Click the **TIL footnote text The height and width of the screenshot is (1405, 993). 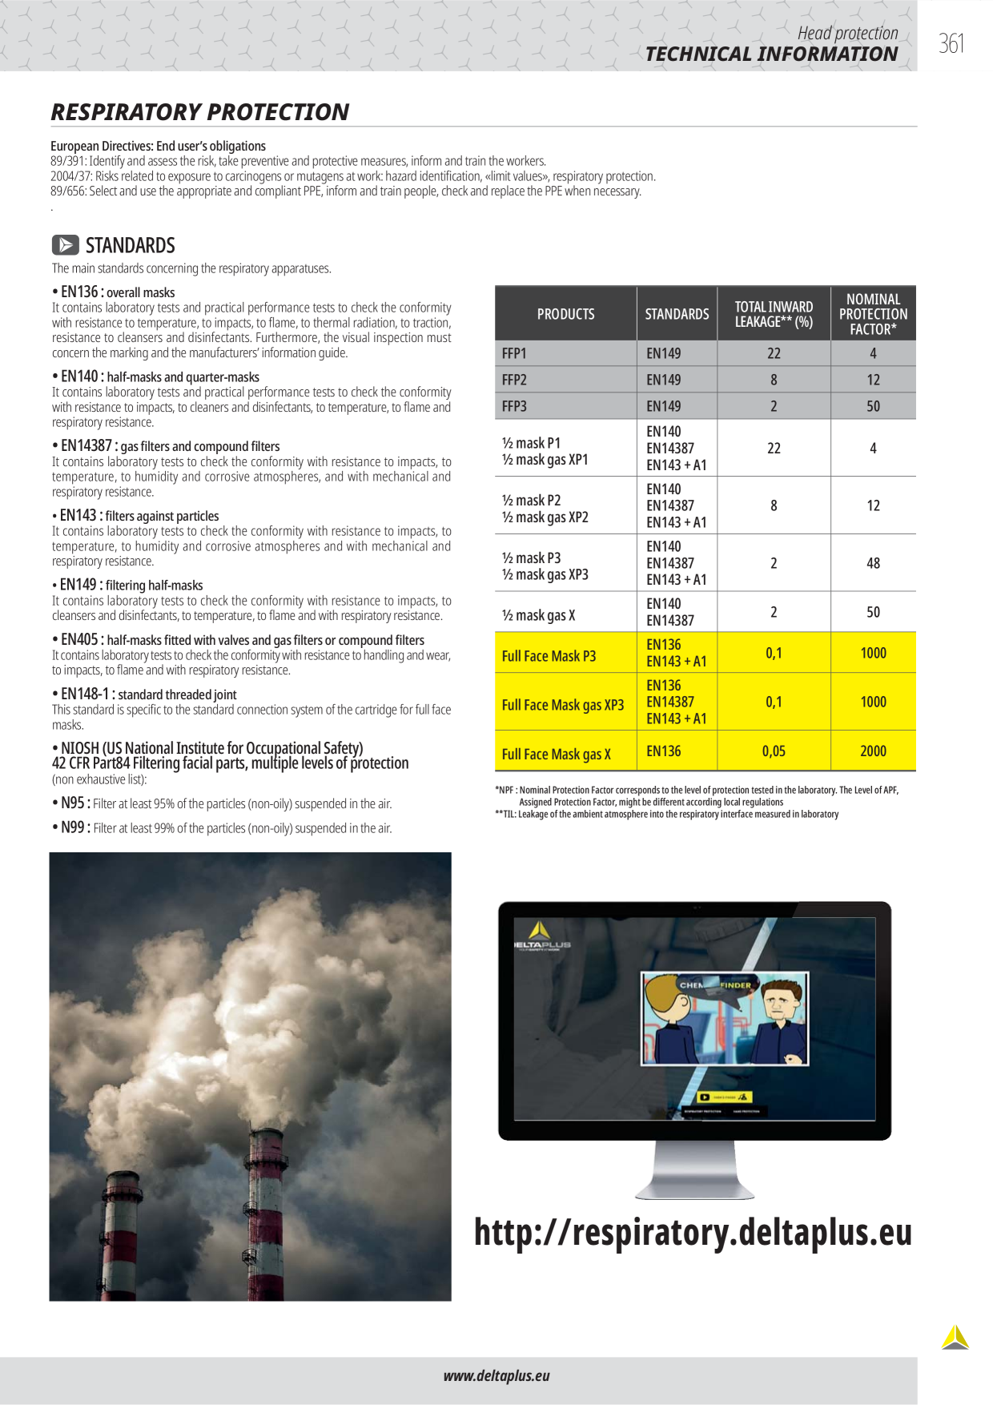(x=666, y=814)
